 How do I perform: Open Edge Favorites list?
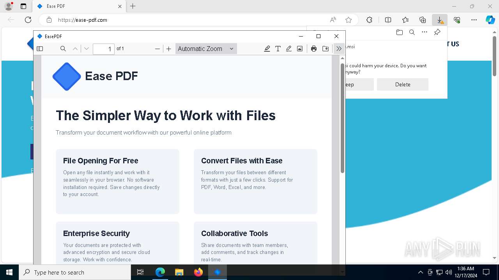(x=405, y=20)
